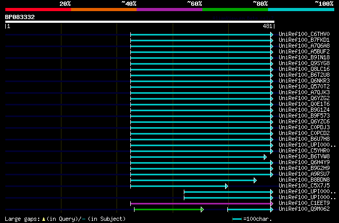339x223 pixels.
Task: Open the UniRef100_Q9SYG8 hit label
Action: coord(304,64)
